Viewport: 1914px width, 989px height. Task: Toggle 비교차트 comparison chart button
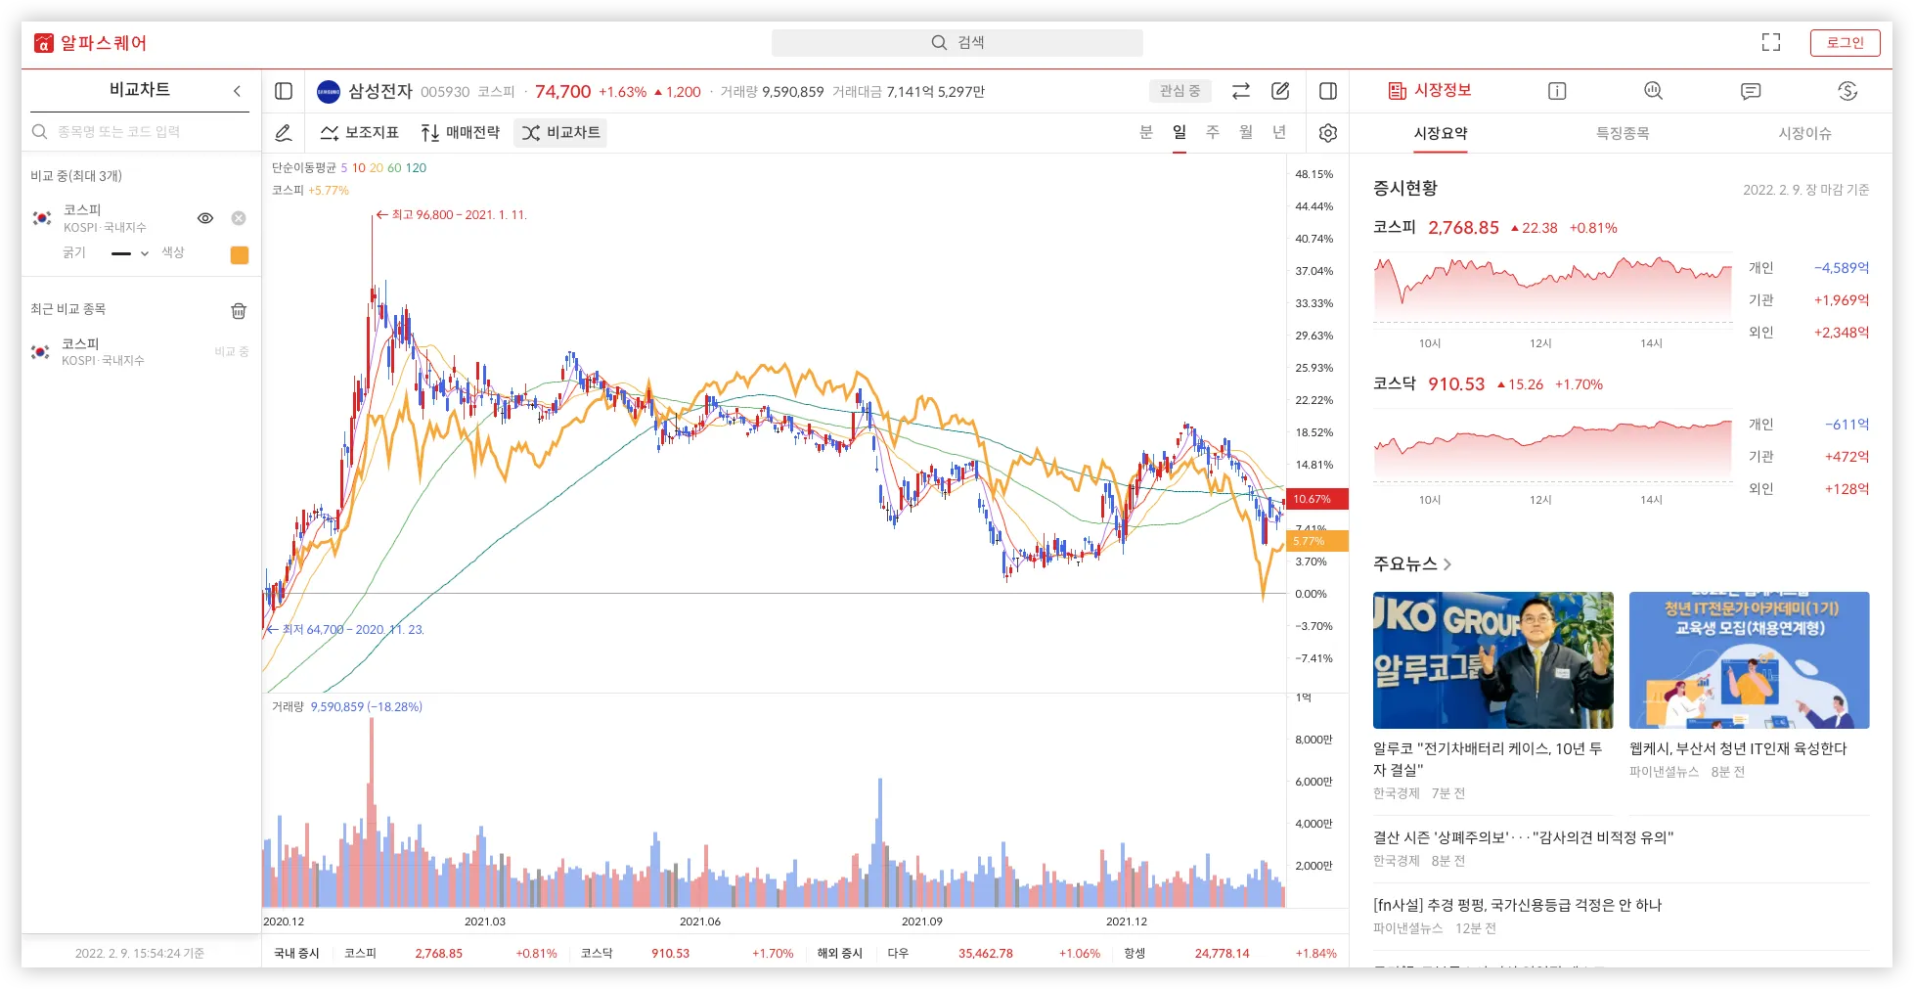(x=560, y=133)
